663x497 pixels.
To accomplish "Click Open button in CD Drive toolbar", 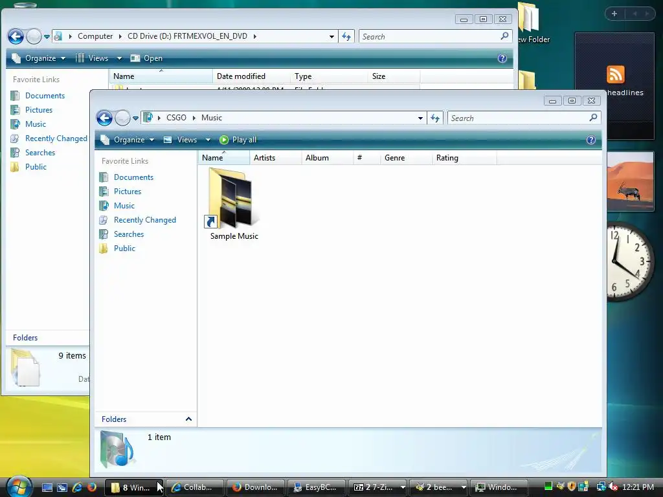I will [x=146, y=58].
